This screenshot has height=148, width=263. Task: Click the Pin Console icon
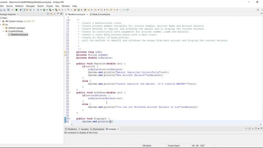246,128
